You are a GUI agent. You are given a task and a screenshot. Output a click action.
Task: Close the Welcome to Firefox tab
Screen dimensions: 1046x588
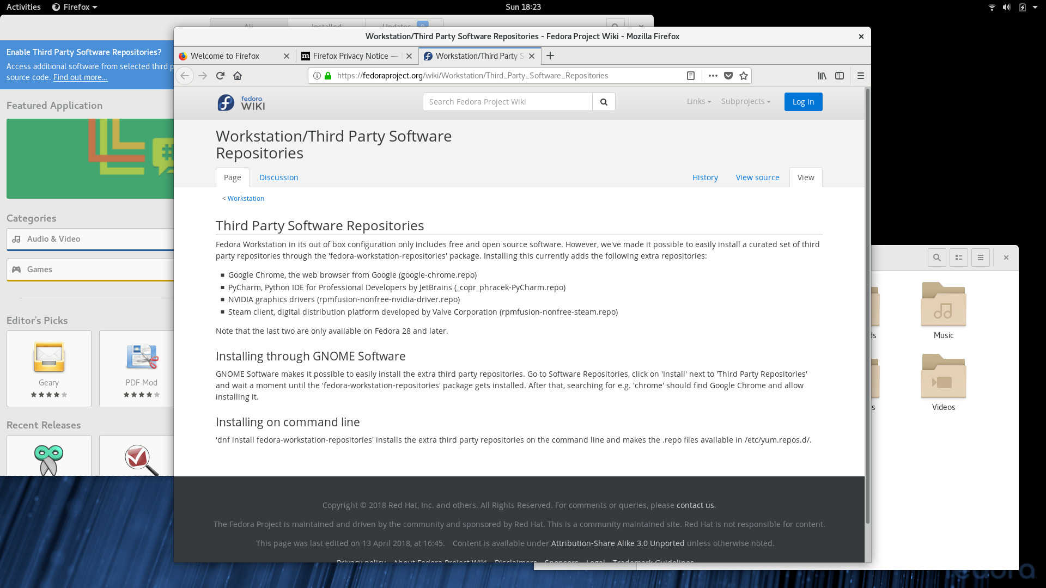(287, 56)
